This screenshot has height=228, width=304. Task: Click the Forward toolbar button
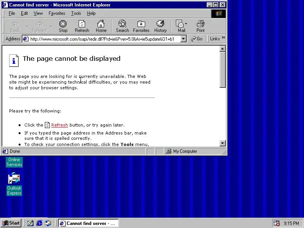point(40,26)
